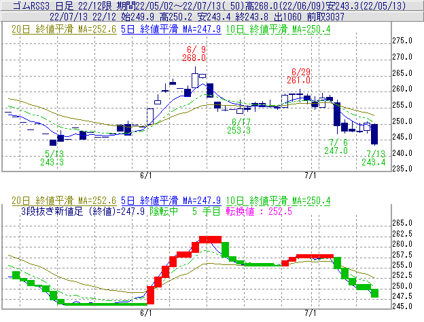Click the 10日 終値平滑 legend in the lower chart
Viewport: 424px width, 322px height.
tap(279, 201)
